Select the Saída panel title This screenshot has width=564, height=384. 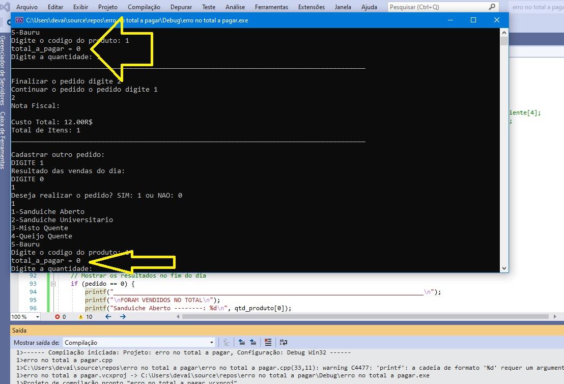(19, 331)
